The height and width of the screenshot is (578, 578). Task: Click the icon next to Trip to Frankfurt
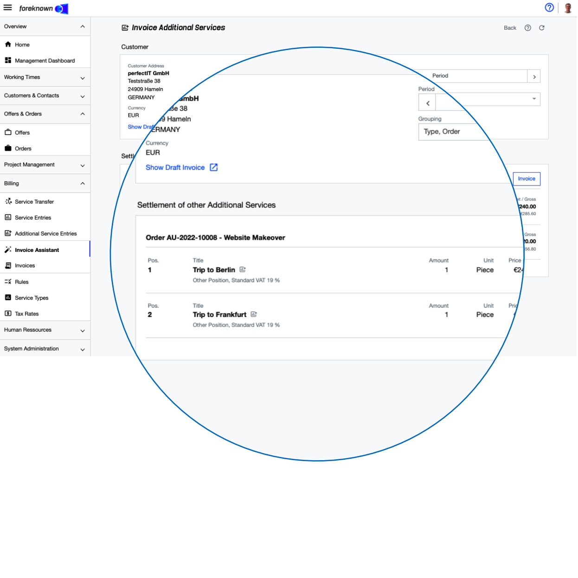(x=254, y=314)
